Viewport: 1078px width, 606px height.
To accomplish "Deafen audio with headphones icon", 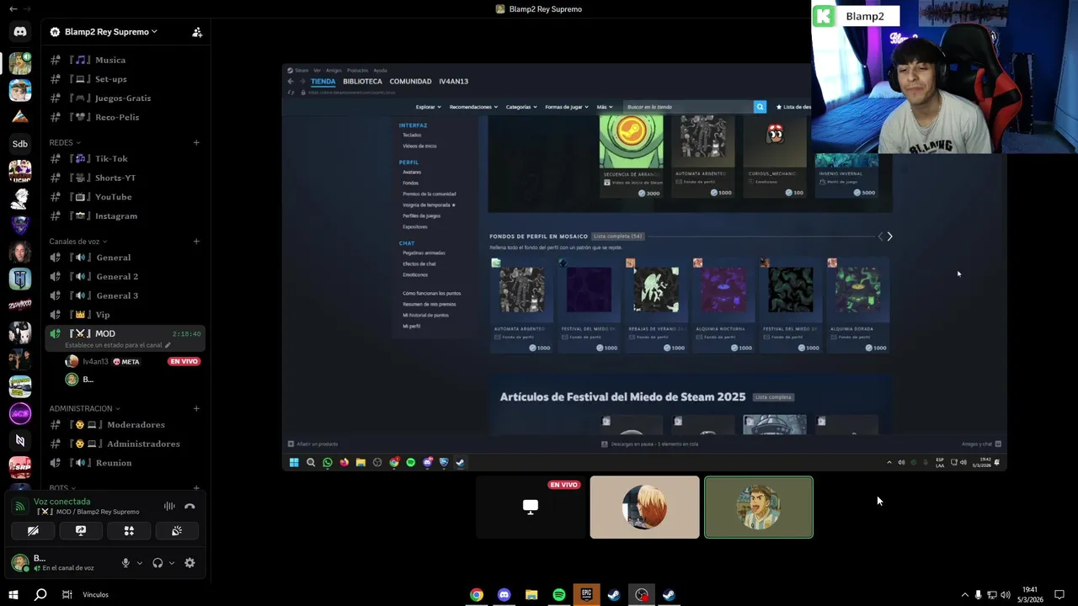I will 157,563.
